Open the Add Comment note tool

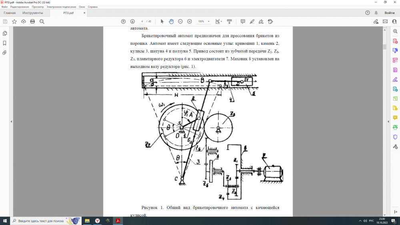click(x=243, y=21)
